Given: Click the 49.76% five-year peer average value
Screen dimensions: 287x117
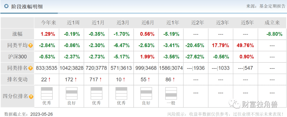Looking at the screenshot, I should coord(245,45).
